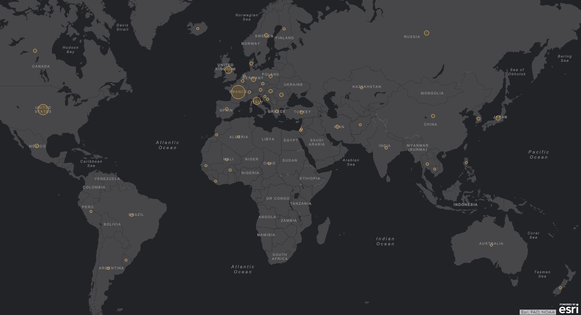Select the United States circle marker
Viewport: 581px width, 315px height.
pyautogui.click(x=43, y=110)
